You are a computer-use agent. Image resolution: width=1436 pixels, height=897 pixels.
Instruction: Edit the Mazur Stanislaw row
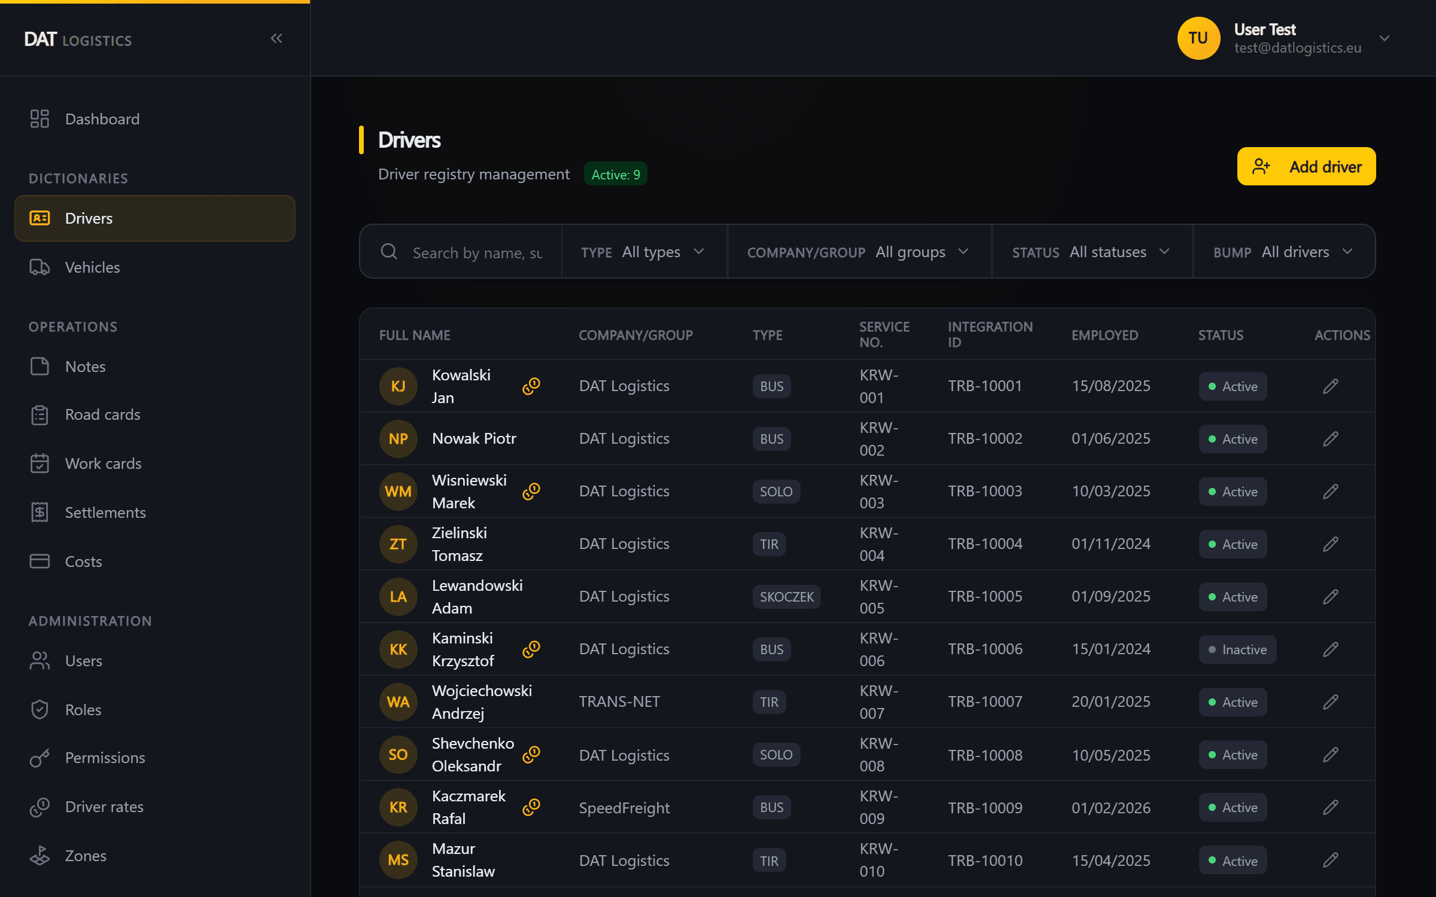[x=1330, y=860]
